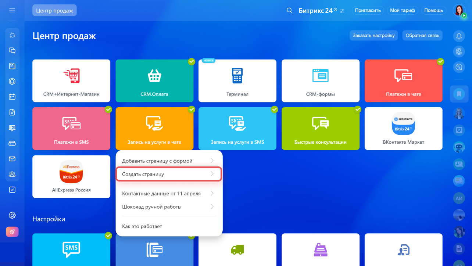This screenshot has width=472, height=266.
Task: Open the rocket icon at sidebar bottom
Action: [12, 232]
